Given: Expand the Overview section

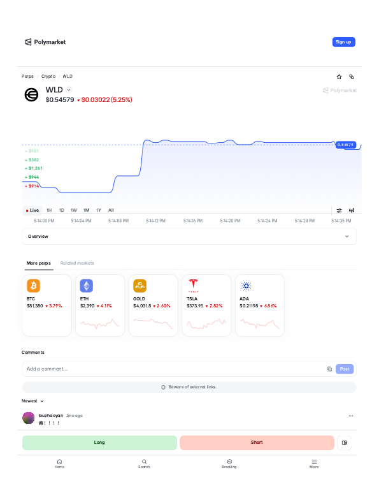Looking at the screenshot, I should [x=189, y=237].
